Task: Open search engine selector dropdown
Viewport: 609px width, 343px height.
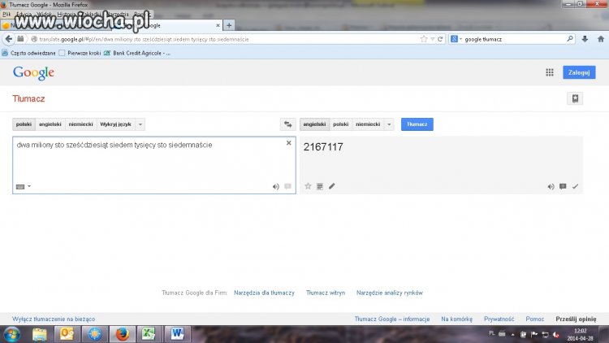Action: point(456,39)
